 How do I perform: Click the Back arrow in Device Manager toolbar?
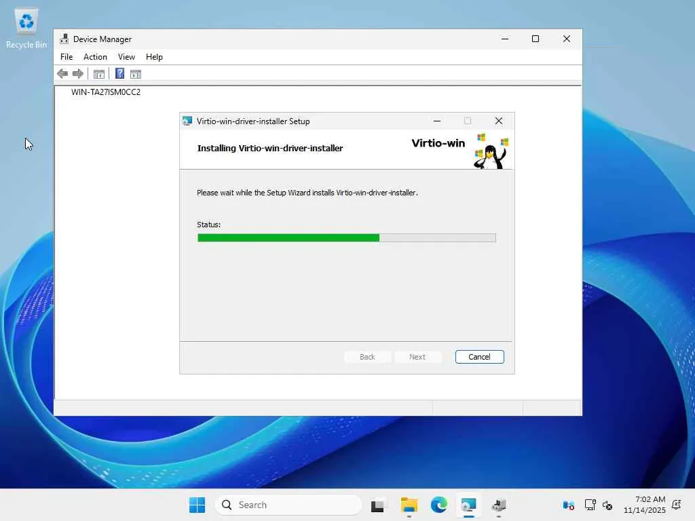tap(62, 73)
